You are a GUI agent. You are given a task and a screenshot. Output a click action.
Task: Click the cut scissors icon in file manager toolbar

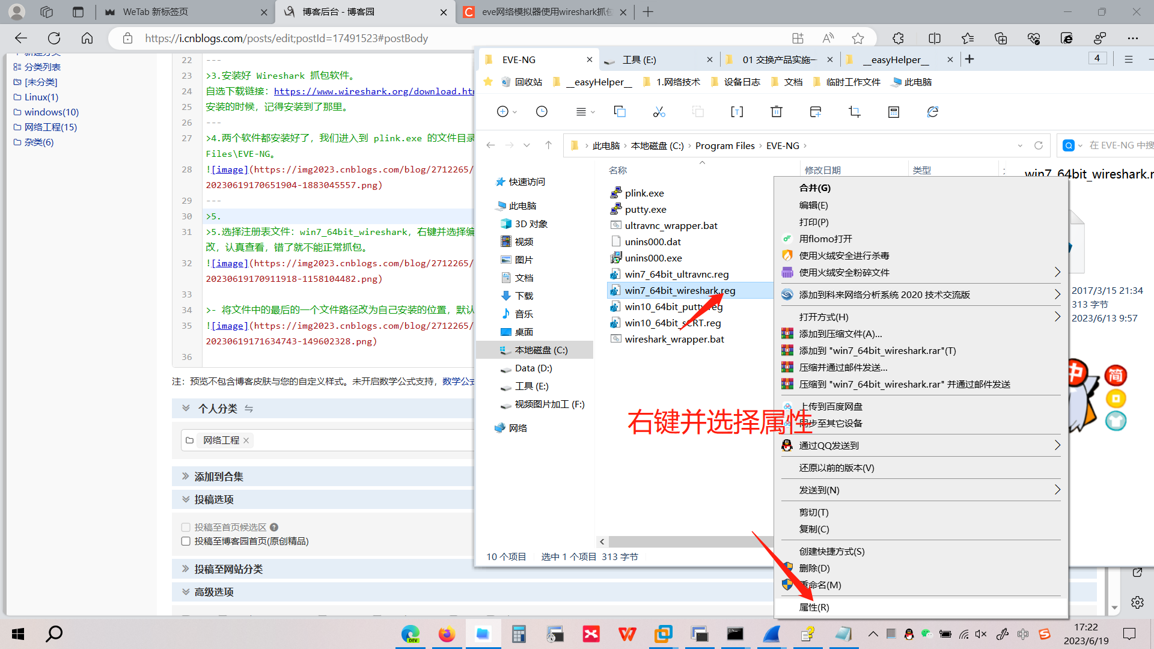(x=659, y=112)
